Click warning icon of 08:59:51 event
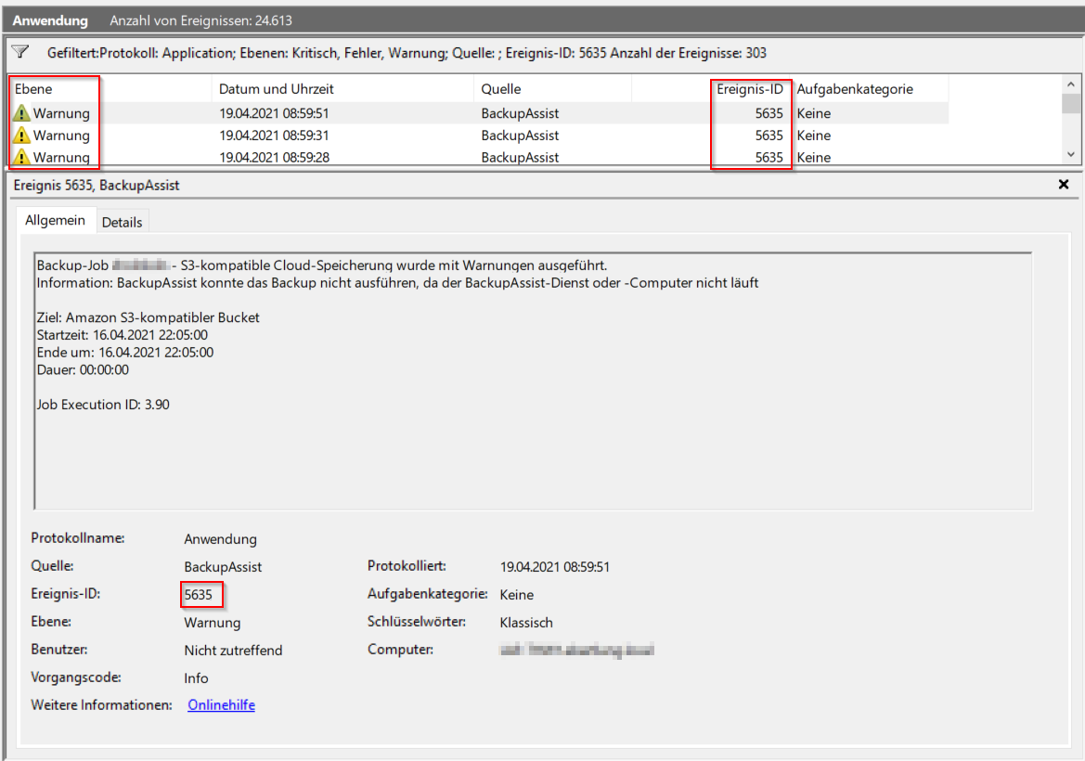 click(22, 113)
